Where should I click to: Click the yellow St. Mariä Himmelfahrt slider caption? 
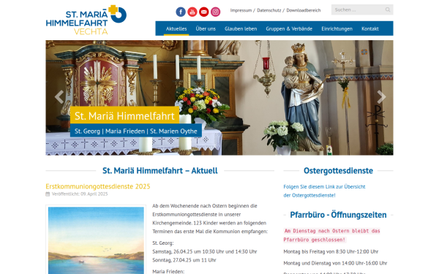(x=124, y=115)
